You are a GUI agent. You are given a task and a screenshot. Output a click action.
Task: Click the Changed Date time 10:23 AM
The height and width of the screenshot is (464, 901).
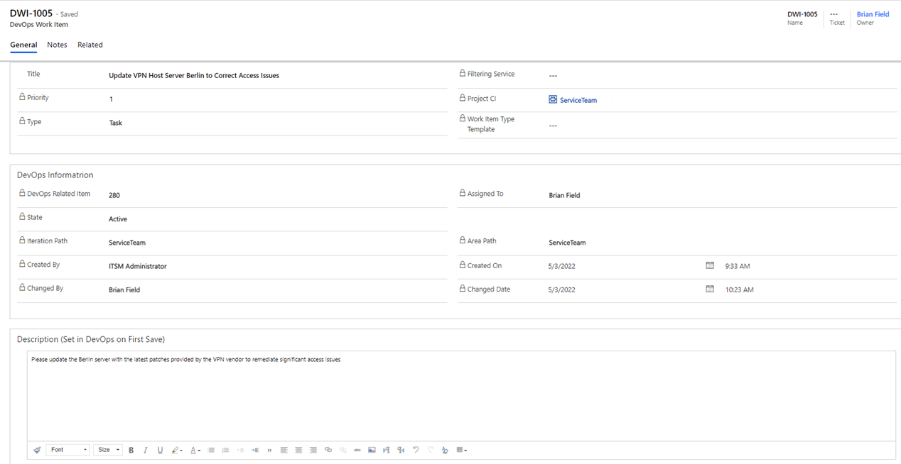click(739, 289)
